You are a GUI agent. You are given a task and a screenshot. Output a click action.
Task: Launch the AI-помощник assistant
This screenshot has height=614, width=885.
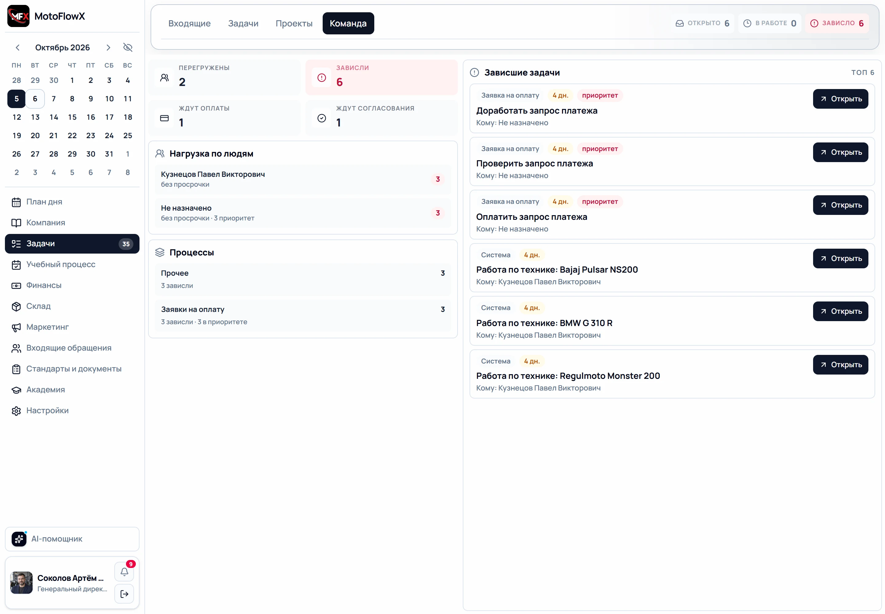(72, 539)
